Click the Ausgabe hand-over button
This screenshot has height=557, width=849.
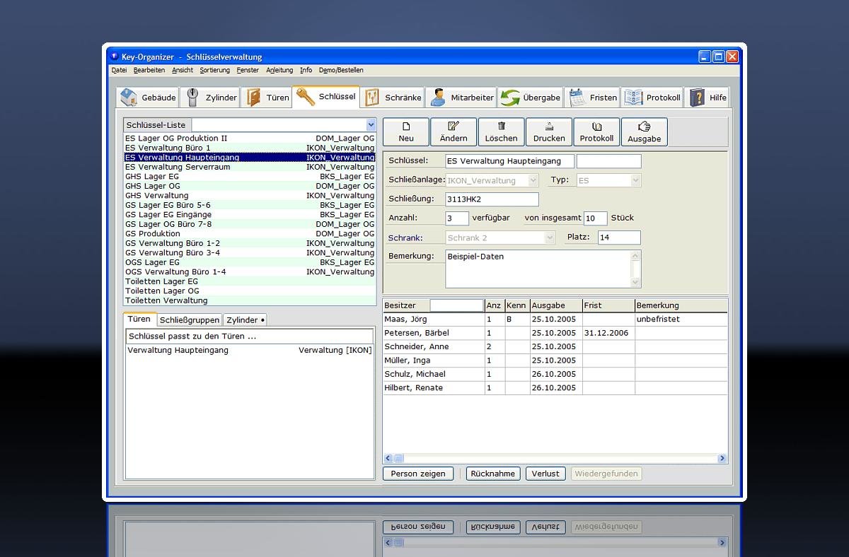[x=644, y=131]
